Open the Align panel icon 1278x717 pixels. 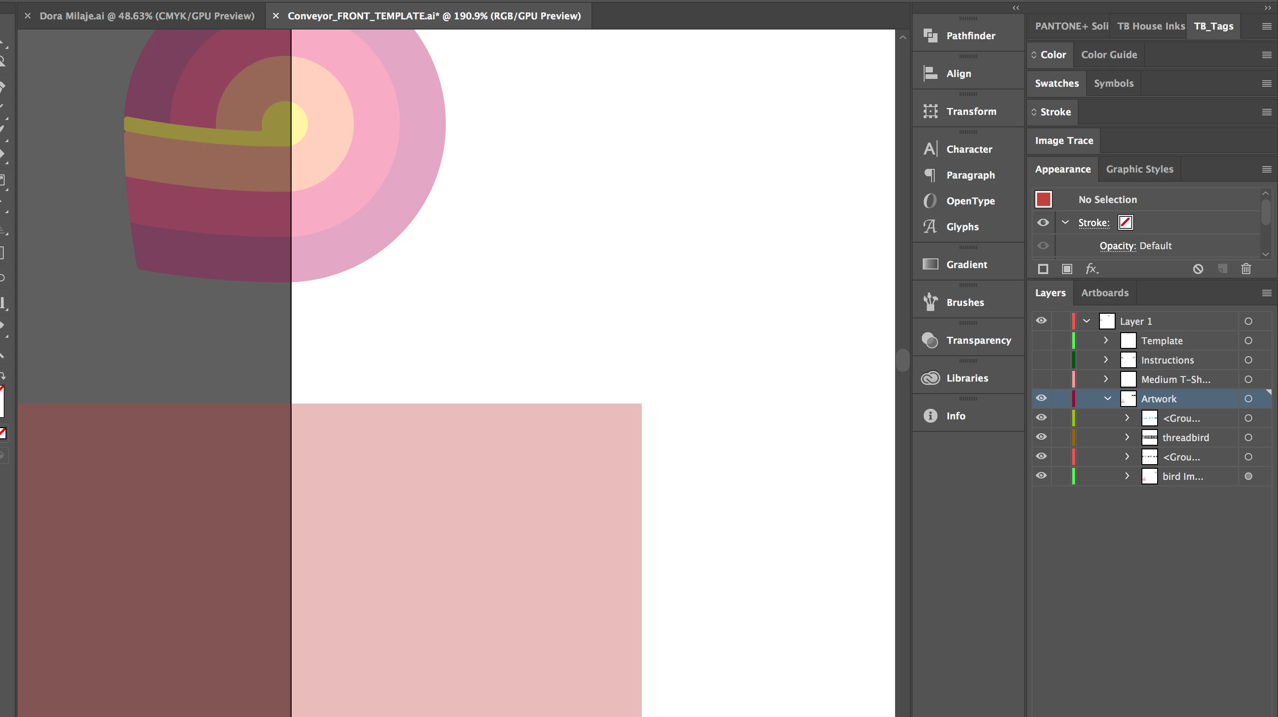coord(930,73)
